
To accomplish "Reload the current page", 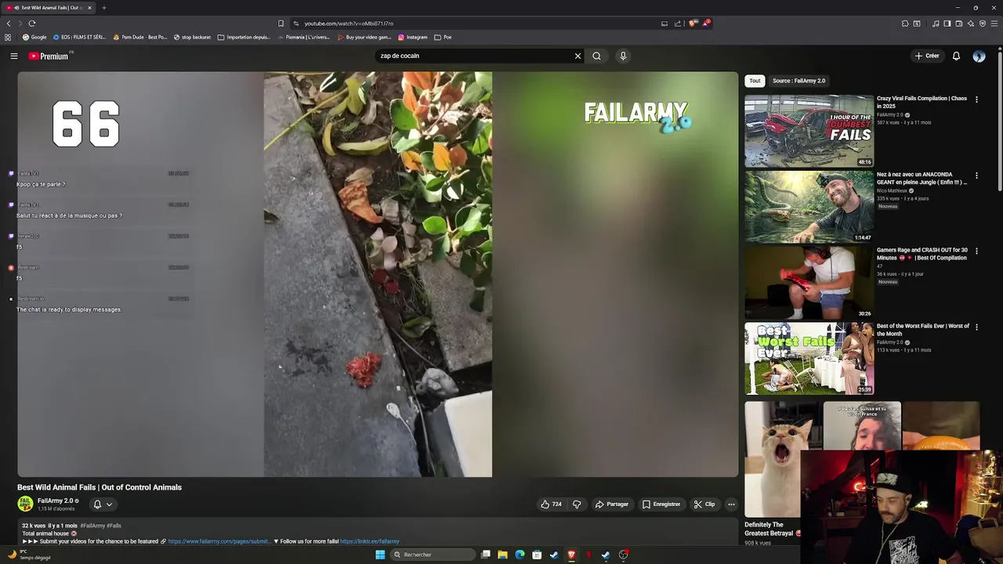I will pyautogui.click(x=32, y=23).
